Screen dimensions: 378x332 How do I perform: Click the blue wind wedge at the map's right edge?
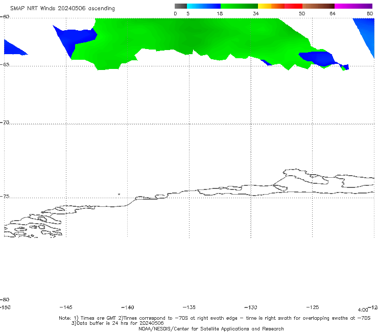[x=366, y=34]
